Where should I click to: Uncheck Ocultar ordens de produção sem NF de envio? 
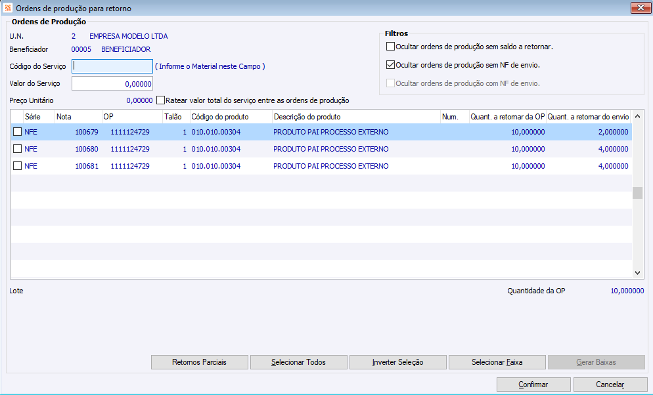point(390,65)
